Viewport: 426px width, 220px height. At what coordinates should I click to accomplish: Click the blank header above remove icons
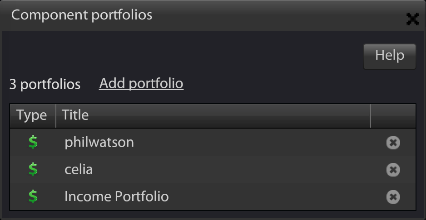click(x=393, y=116)
